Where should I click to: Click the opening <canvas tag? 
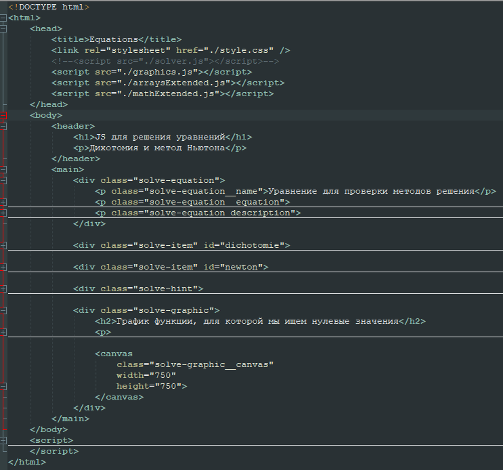[x=114, y=354]
